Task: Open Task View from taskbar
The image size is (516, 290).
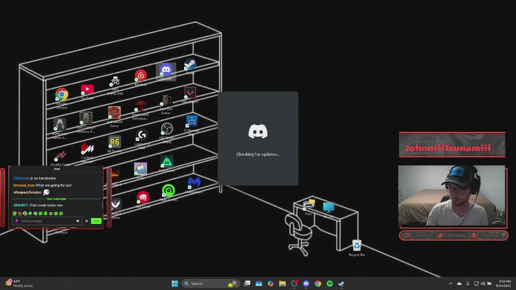Action: (247, 284)
